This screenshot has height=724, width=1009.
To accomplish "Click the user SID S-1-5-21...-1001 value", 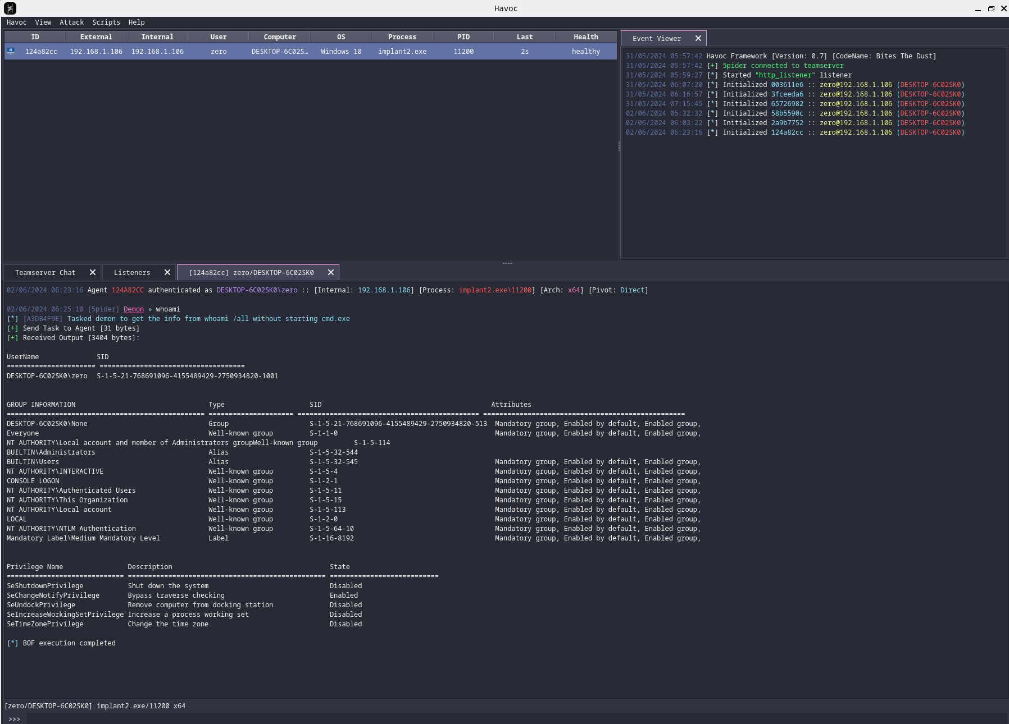I will (x=187, y=376).
